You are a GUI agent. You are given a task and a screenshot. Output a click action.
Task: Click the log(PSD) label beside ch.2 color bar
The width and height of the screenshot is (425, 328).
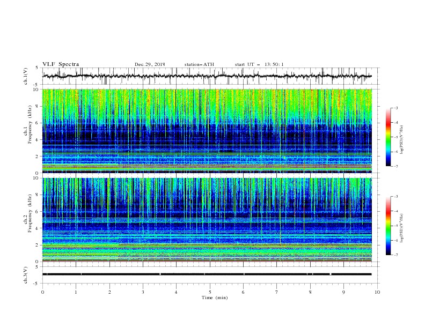pos(402,228)
